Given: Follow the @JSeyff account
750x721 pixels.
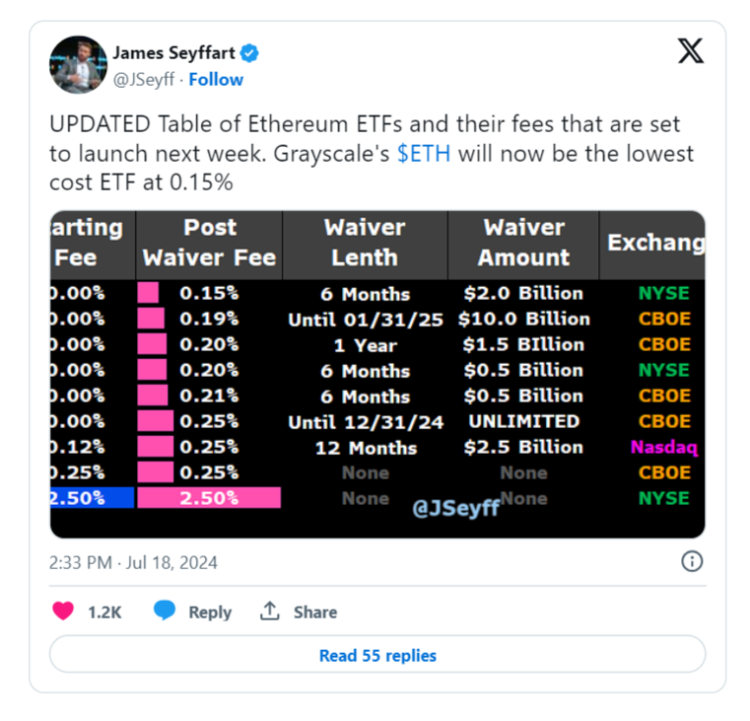Looking at the screenshot, I should (x=216, y=79).
